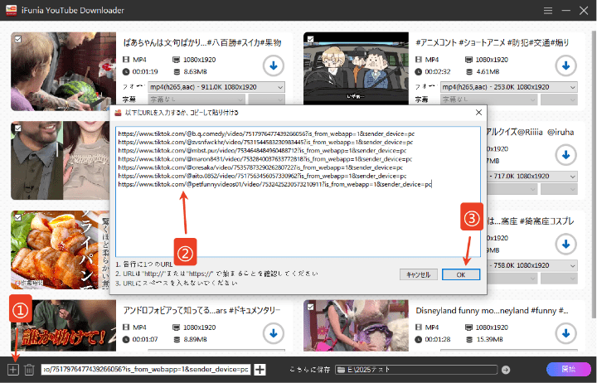This screenshot has width=597, height=383.
Task: Click the @oresaka URL line
Action: click(x=260, y=167)
